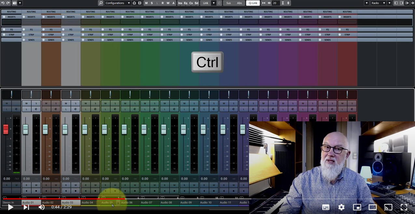The image size is (415, 214).
Task: Toggle Inserts bypass on first Audio channel
Action: coord(24,17)
